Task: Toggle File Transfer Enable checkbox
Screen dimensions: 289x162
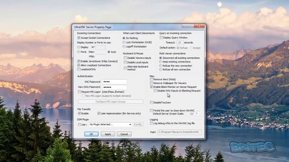Action: point(79,113)
